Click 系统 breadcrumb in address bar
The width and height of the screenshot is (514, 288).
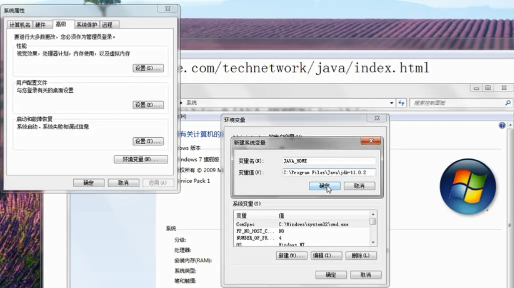click(x=192, y=103)
